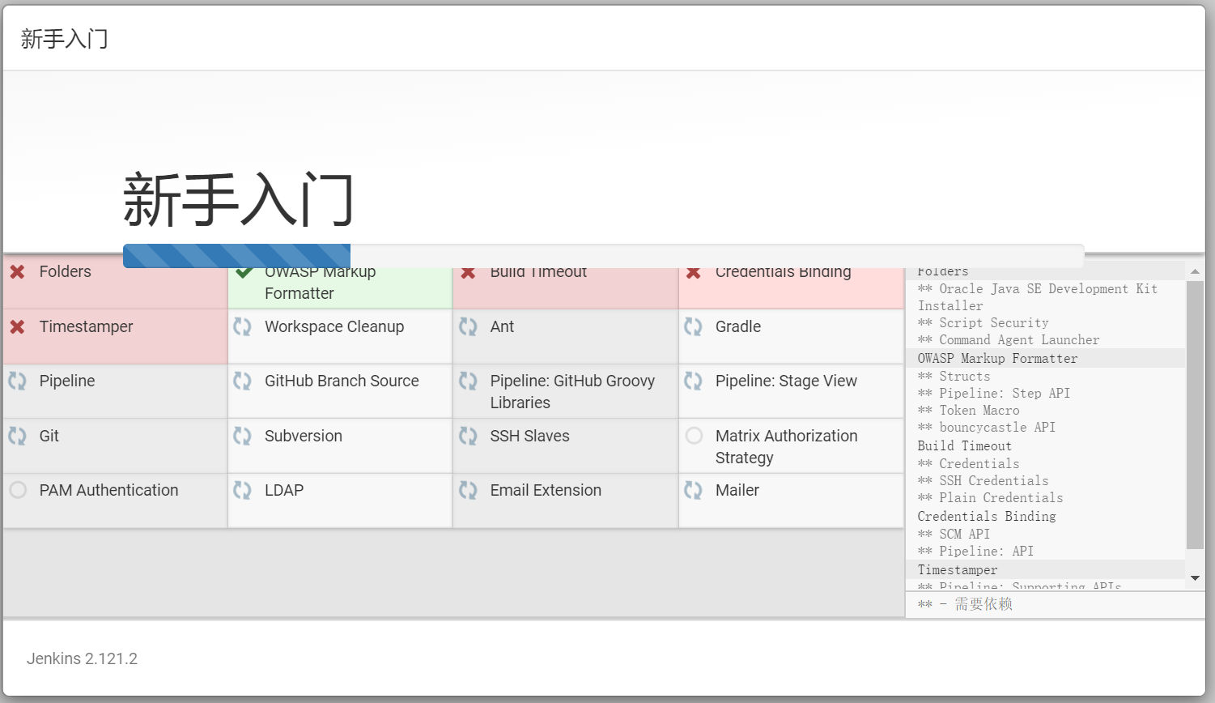
Task: Click the spinner icon beside Git
Action: pos(17,436)
